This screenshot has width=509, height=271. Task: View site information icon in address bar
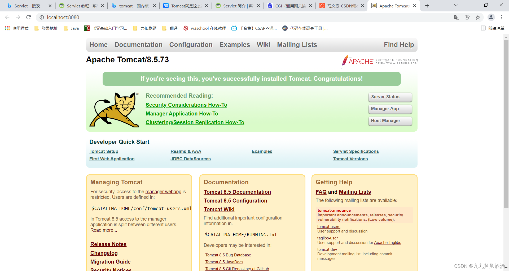click(42, 17)
